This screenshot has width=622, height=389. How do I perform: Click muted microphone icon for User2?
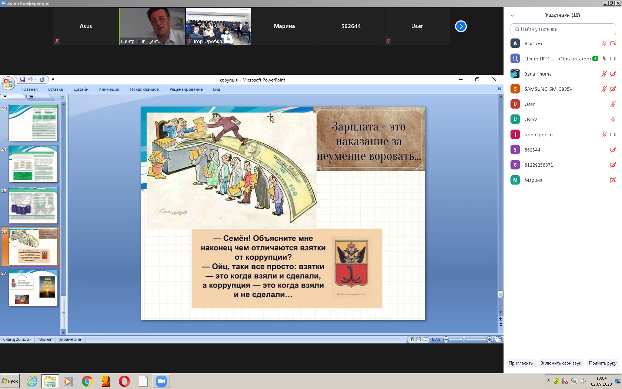click(x=613, y=119)
